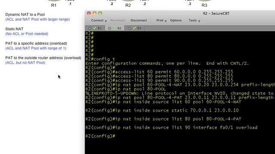Zoom SecureCRT with the green button
The height and width of the screenshot is (154, 275).
pos(100,13)
